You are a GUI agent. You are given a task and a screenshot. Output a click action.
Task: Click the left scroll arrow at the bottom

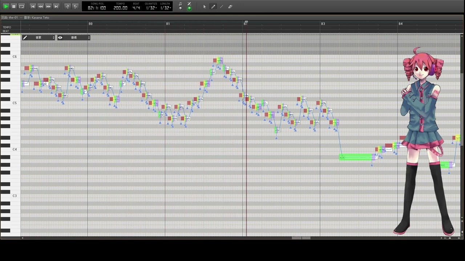(x=23, y=238)
